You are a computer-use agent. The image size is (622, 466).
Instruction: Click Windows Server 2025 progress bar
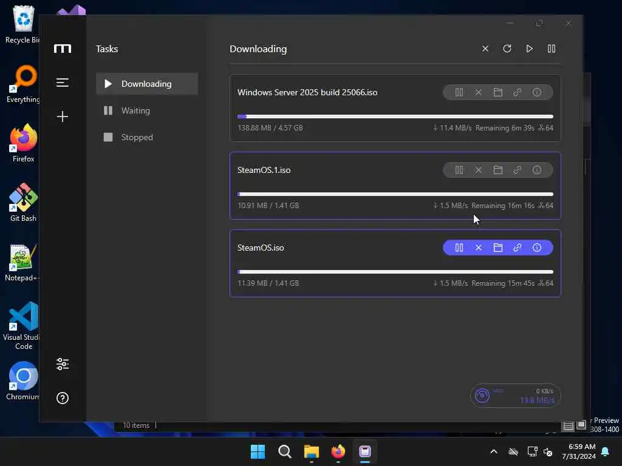(395, 116)
